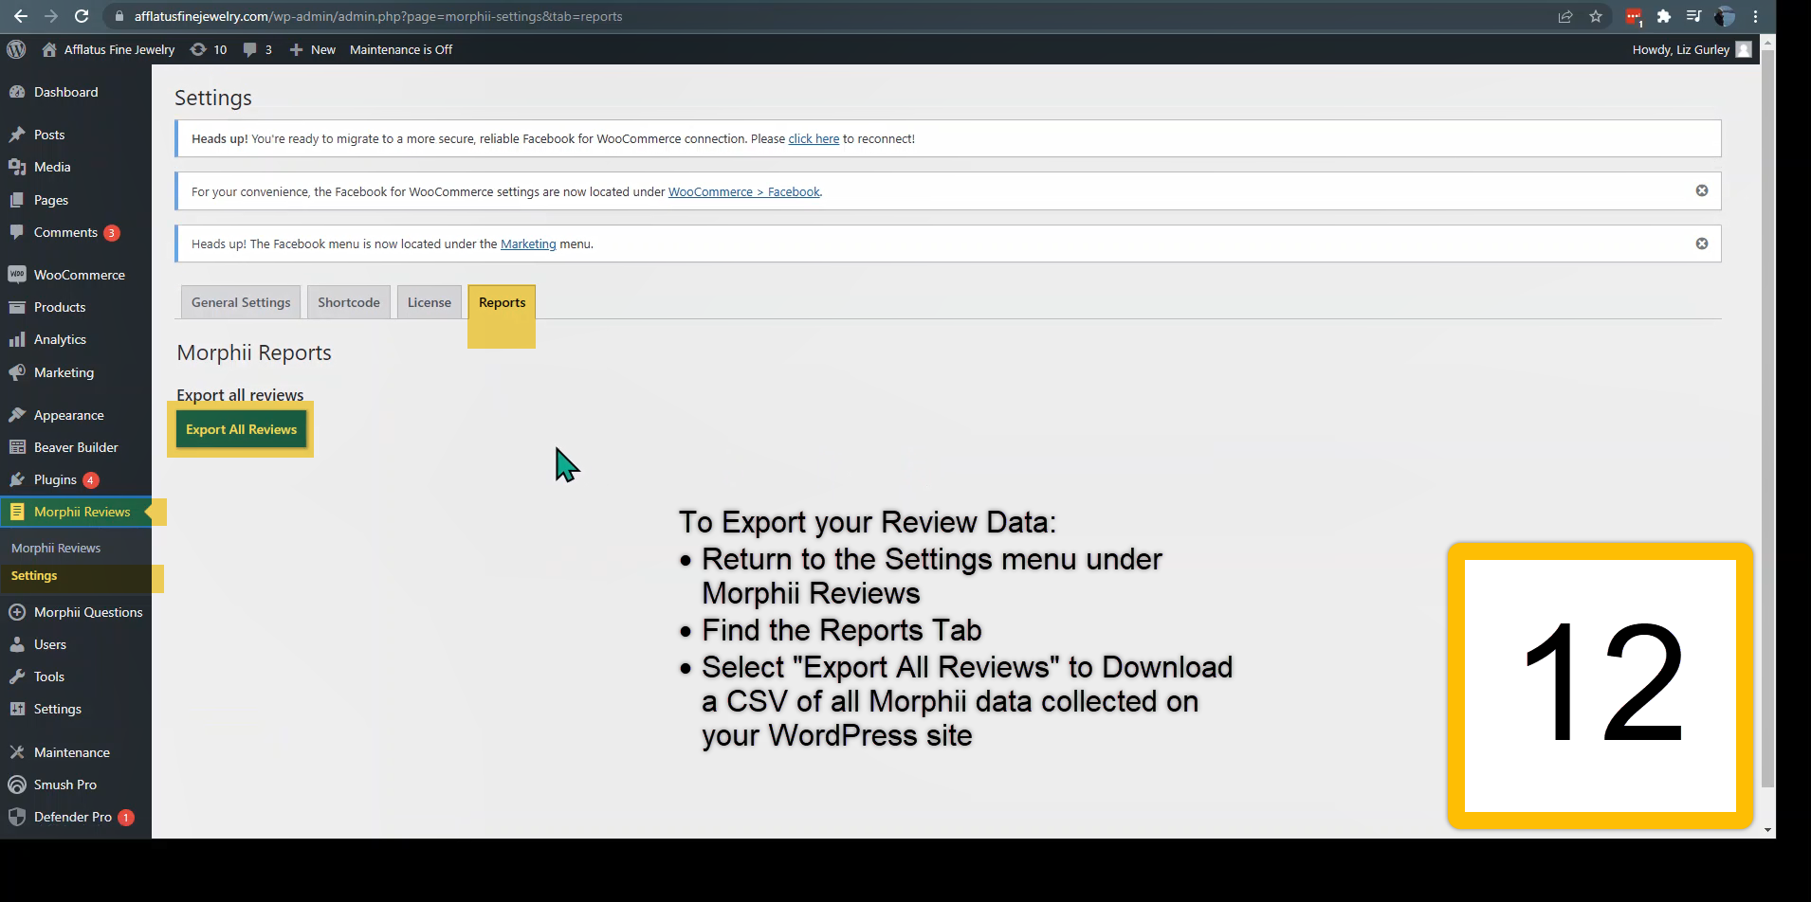
Task: Open Morphii Reviews submenu link
Action: click(56, 548)
